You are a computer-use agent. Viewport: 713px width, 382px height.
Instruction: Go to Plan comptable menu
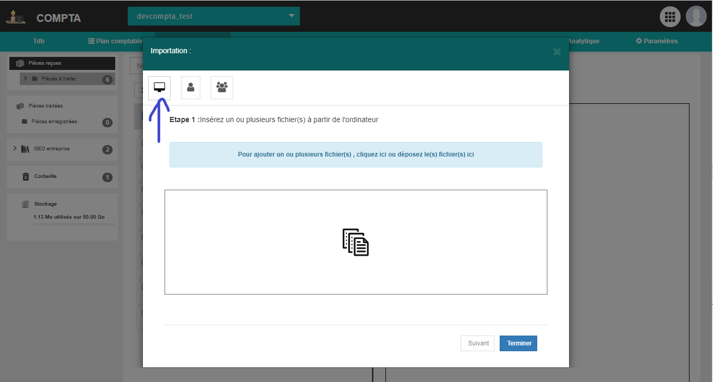coord(115,41)
